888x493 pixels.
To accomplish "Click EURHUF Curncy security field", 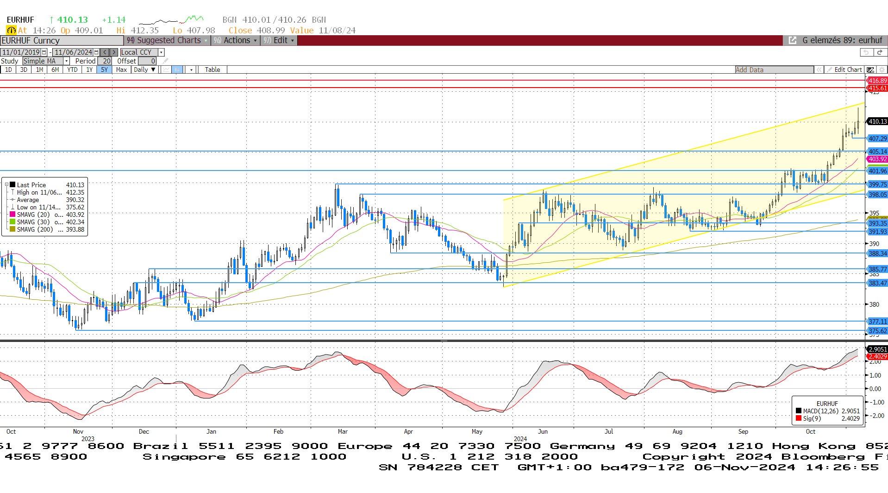I will click(x=62, y=40).
